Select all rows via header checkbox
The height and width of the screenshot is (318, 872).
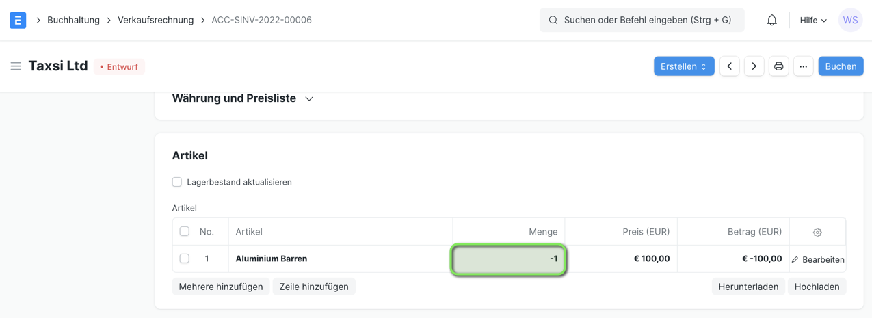tap(185, 231)
